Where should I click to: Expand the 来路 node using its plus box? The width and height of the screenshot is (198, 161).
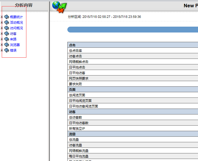click(x=2, y=39)
